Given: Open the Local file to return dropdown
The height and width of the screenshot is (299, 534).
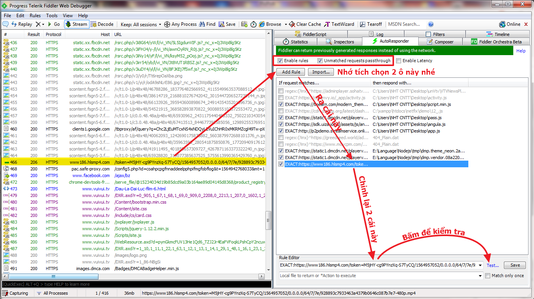Looking at the screenshot, I should 480,276.
